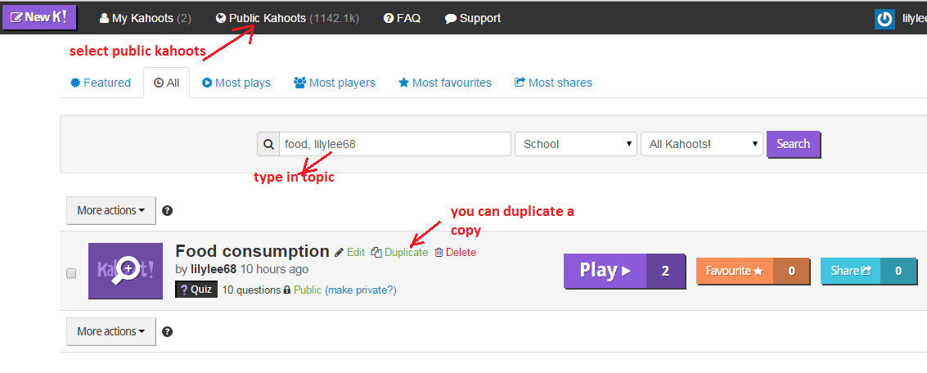Tick the Food consumption checkbox
The image size is (927, 373).
click(x=71, y=273)
